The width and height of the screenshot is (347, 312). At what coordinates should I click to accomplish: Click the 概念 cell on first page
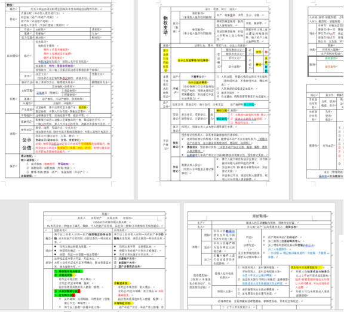tap(13, 9)
